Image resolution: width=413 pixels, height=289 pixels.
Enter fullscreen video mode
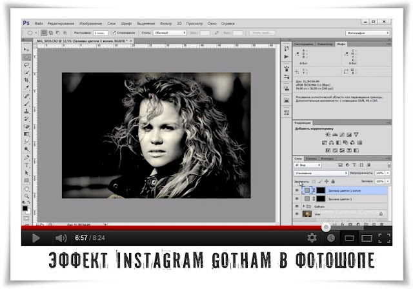click(x=385, y=238)
